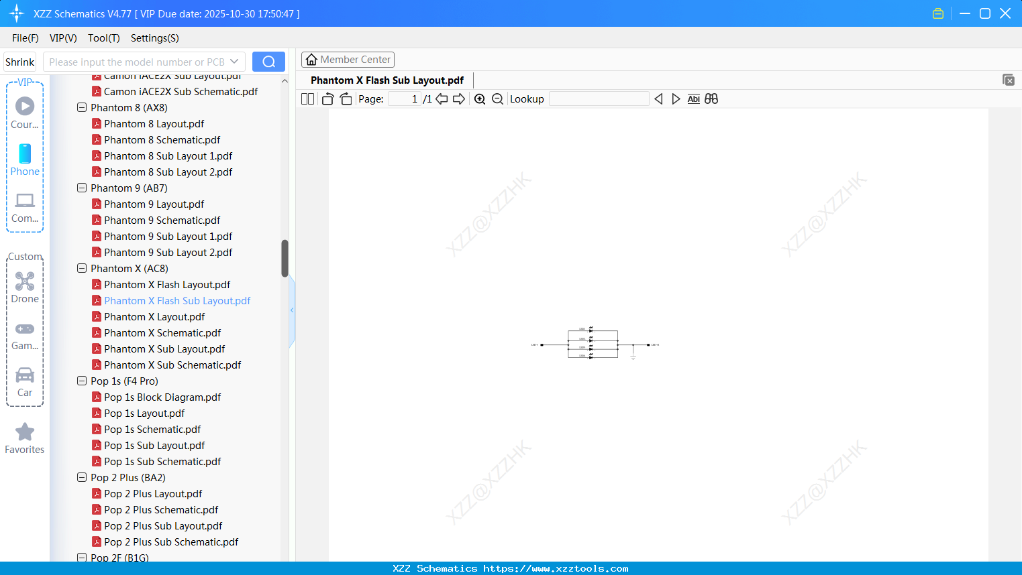Rotate the PDF page counterclockwise
Viewport: 1022px width, 575px height.
pos(327,99)
